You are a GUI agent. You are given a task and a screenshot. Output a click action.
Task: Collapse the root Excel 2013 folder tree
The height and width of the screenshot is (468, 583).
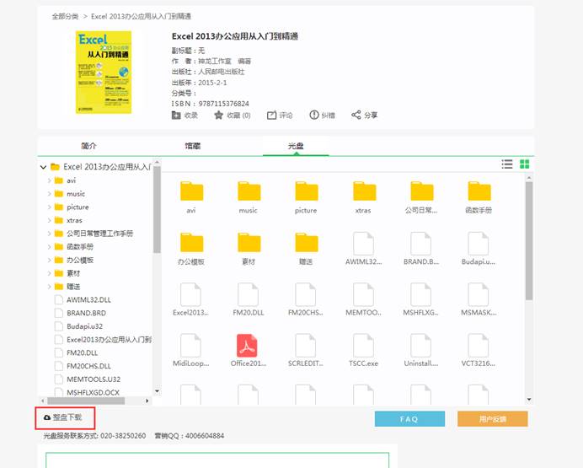pos(43,167)
